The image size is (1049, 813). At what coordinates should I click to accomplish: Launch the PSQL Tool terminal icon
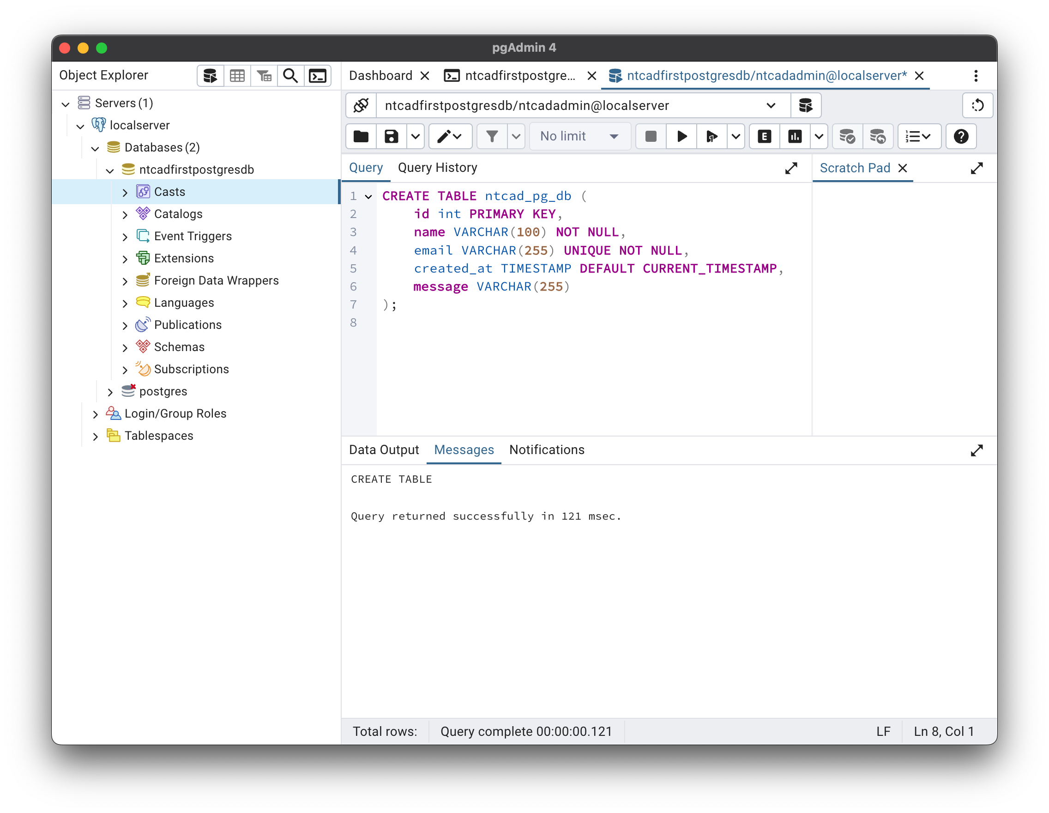[x=318, y=75]
